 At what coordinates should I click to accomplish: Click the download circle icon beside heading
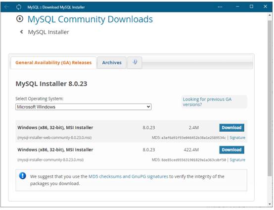click(20, 19)
